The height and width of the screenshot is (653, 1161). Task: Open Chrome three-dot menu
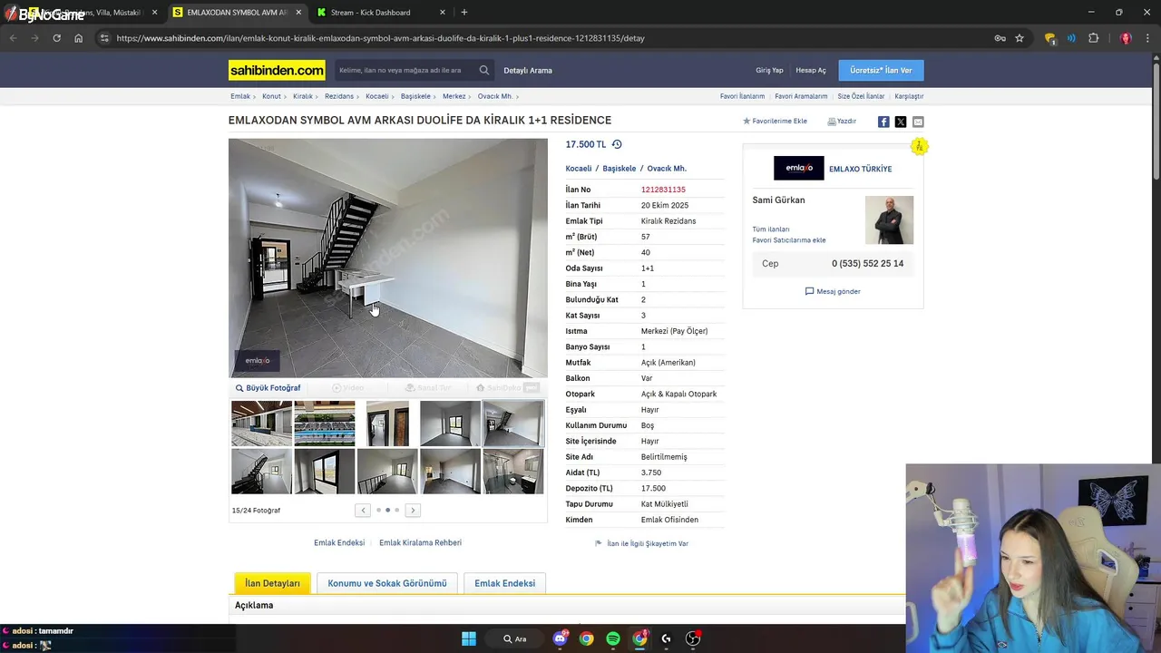[x=1147, y=38]
